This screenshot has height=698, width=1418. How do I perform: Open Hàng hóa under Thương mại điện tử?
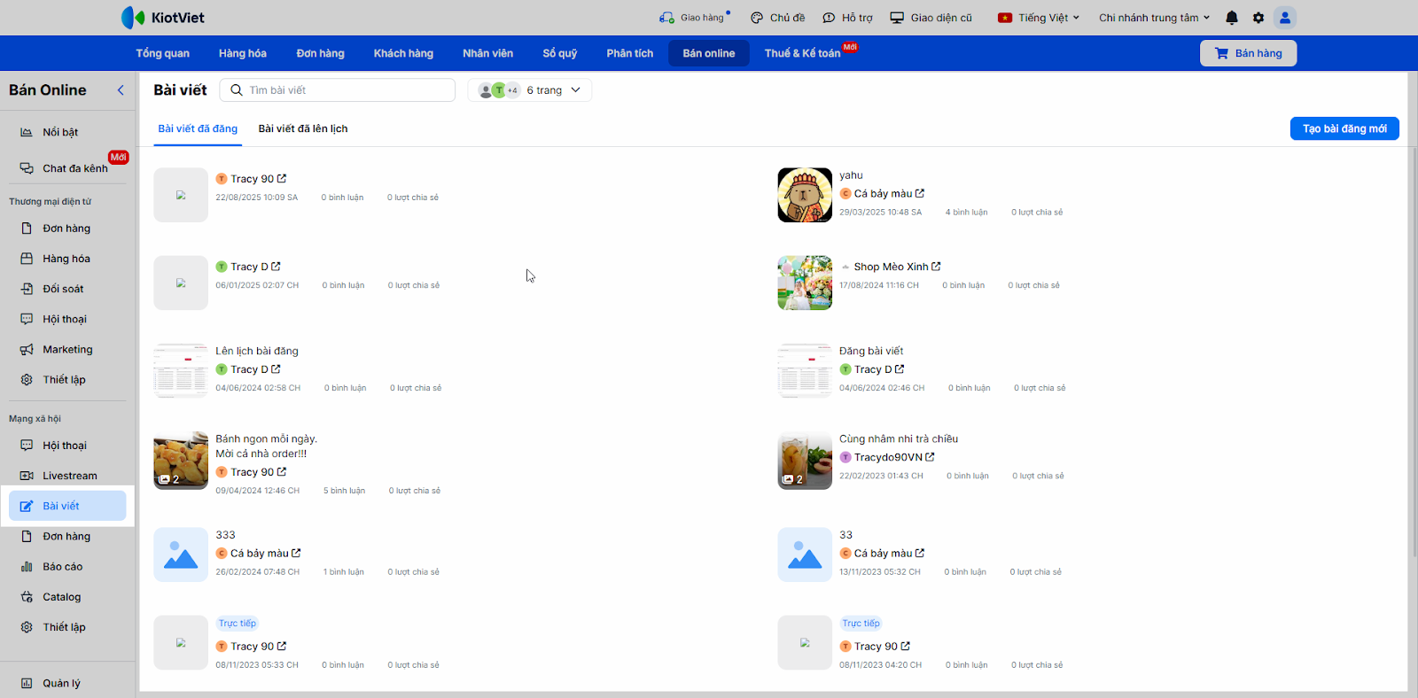pyautogui.click(x=67, y=259)
